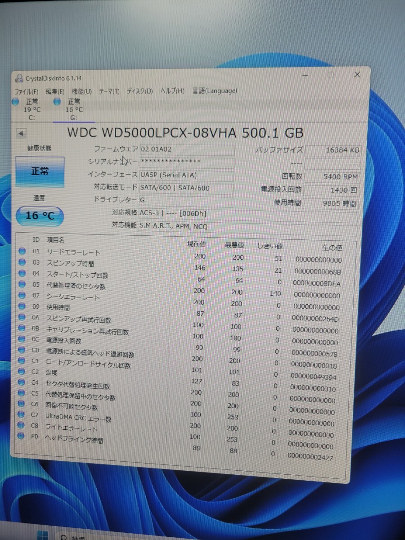Click the 現在値 column header

click(197, 244)
